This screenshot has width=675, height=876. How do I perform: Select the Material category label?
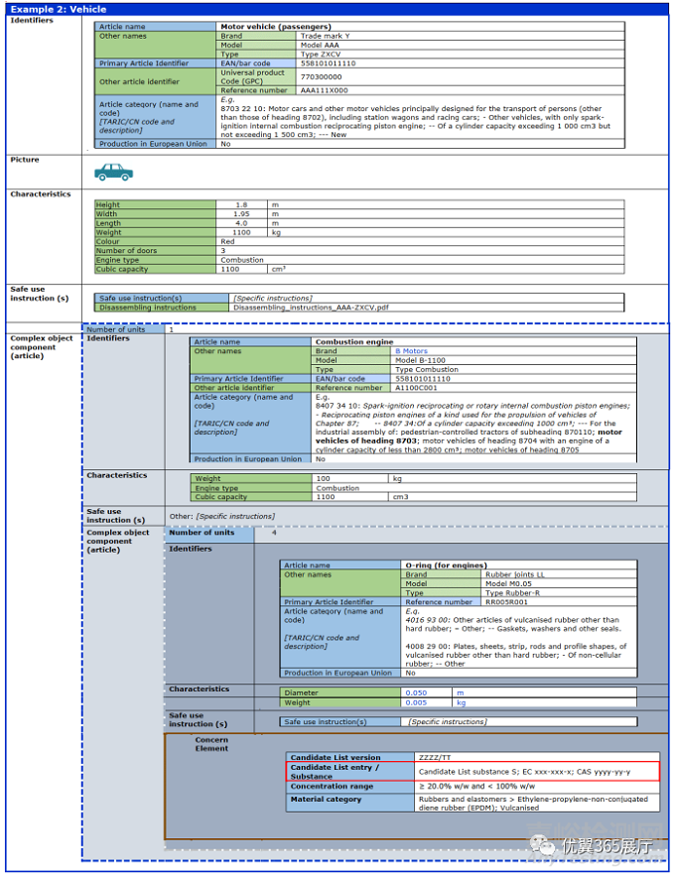(x=327, y=800)
